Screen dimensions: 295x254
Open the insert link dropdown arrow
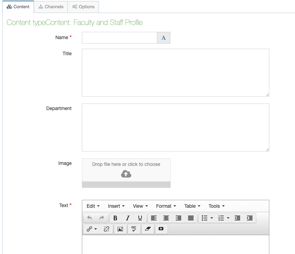pos(96,229)
